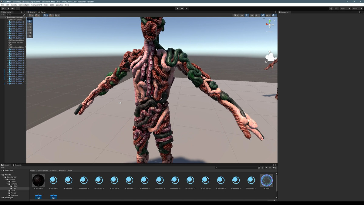Viewport: 364px width, 205px height.
Task: Switch to the Game tab
Action: point(42,12)
